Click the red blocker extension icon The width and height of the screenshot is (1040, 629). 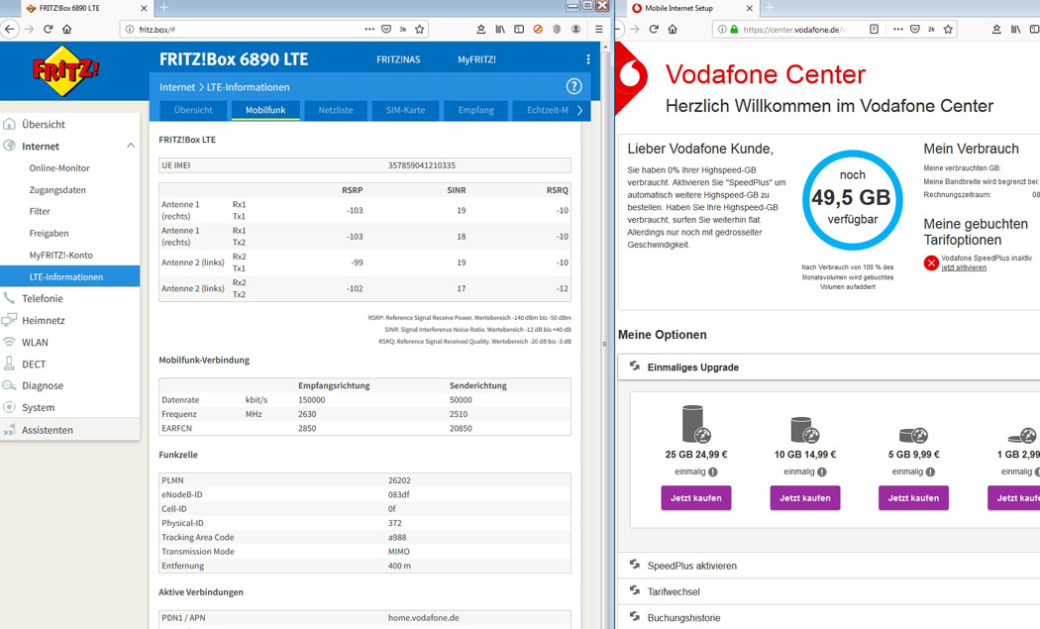(538, 29)
